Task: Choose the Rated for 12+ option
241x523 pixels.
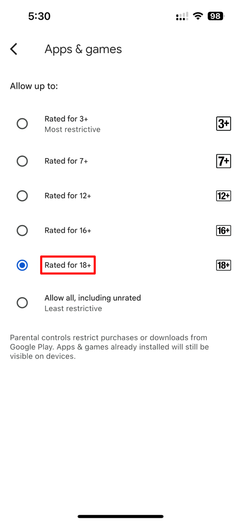Action: click(22, 195)
